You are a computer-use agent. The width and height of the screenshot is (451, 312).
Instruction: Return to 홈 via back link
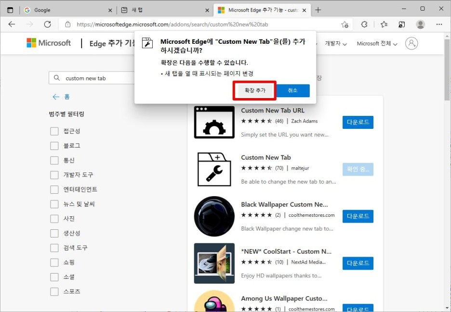pos(61,97)
